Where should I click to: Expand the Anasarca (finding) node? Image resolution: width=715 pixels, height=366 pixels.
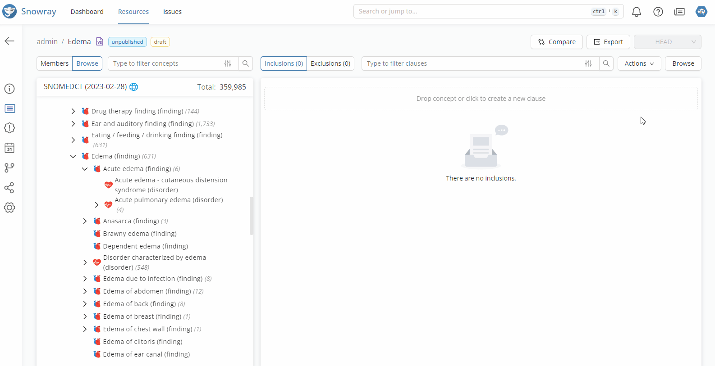(85, 221)
